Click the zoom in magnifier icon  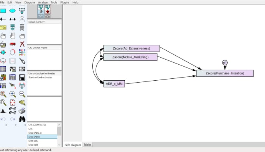point(12,94)
